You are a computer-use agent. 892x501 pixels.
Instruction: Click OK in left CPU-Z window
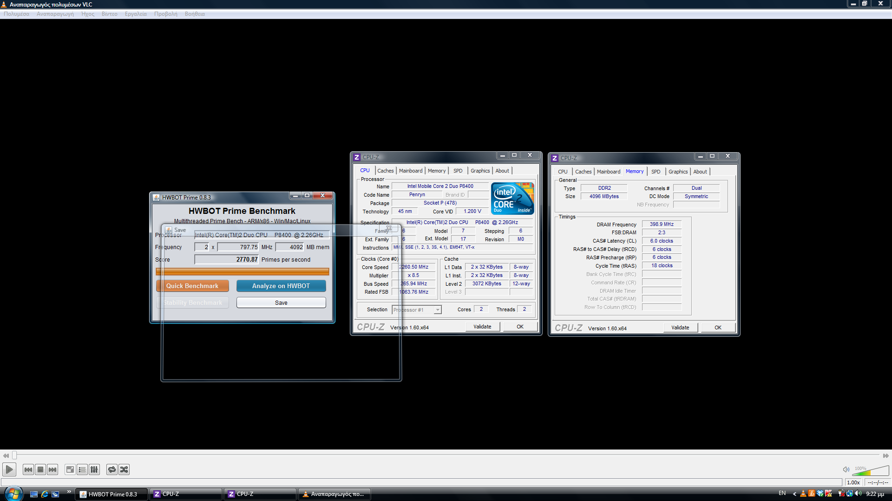coord(520,327)
